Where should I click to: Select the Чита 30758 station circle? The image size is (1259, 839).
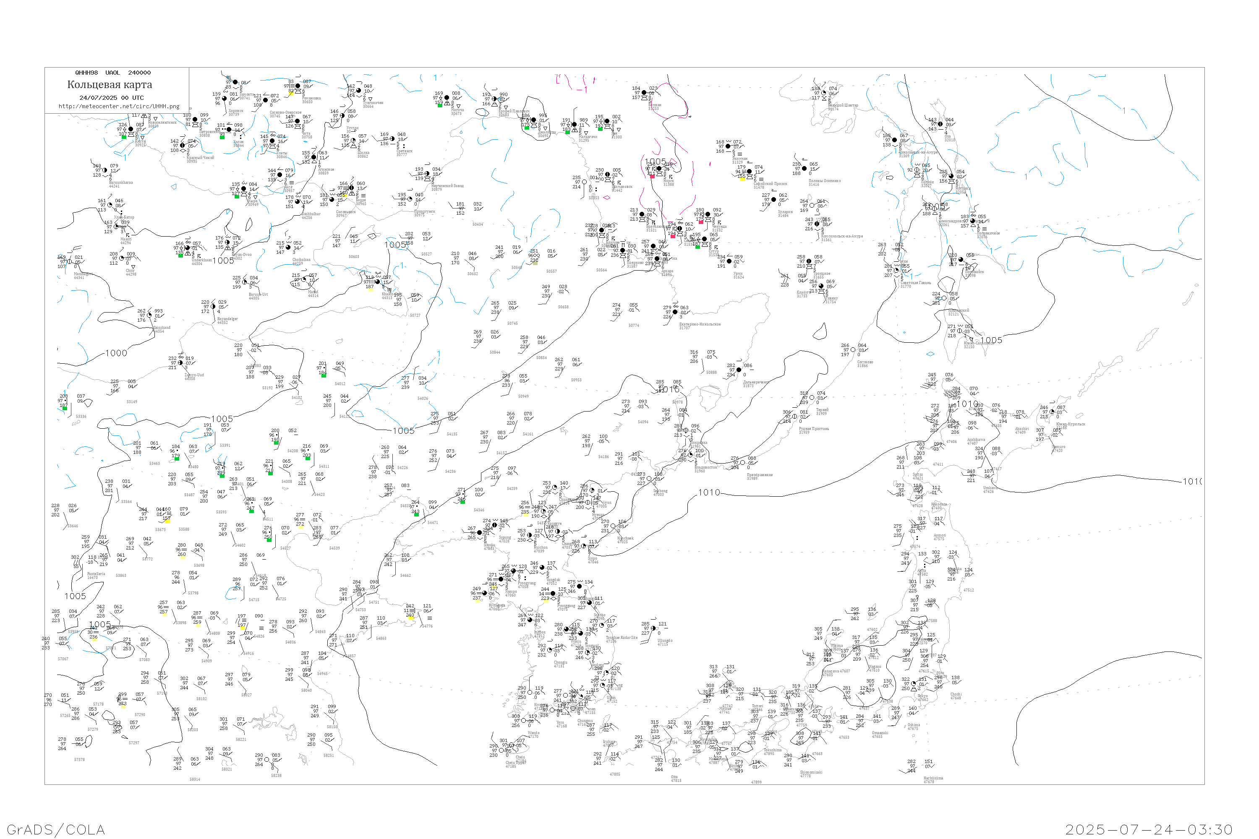(298, 122)
